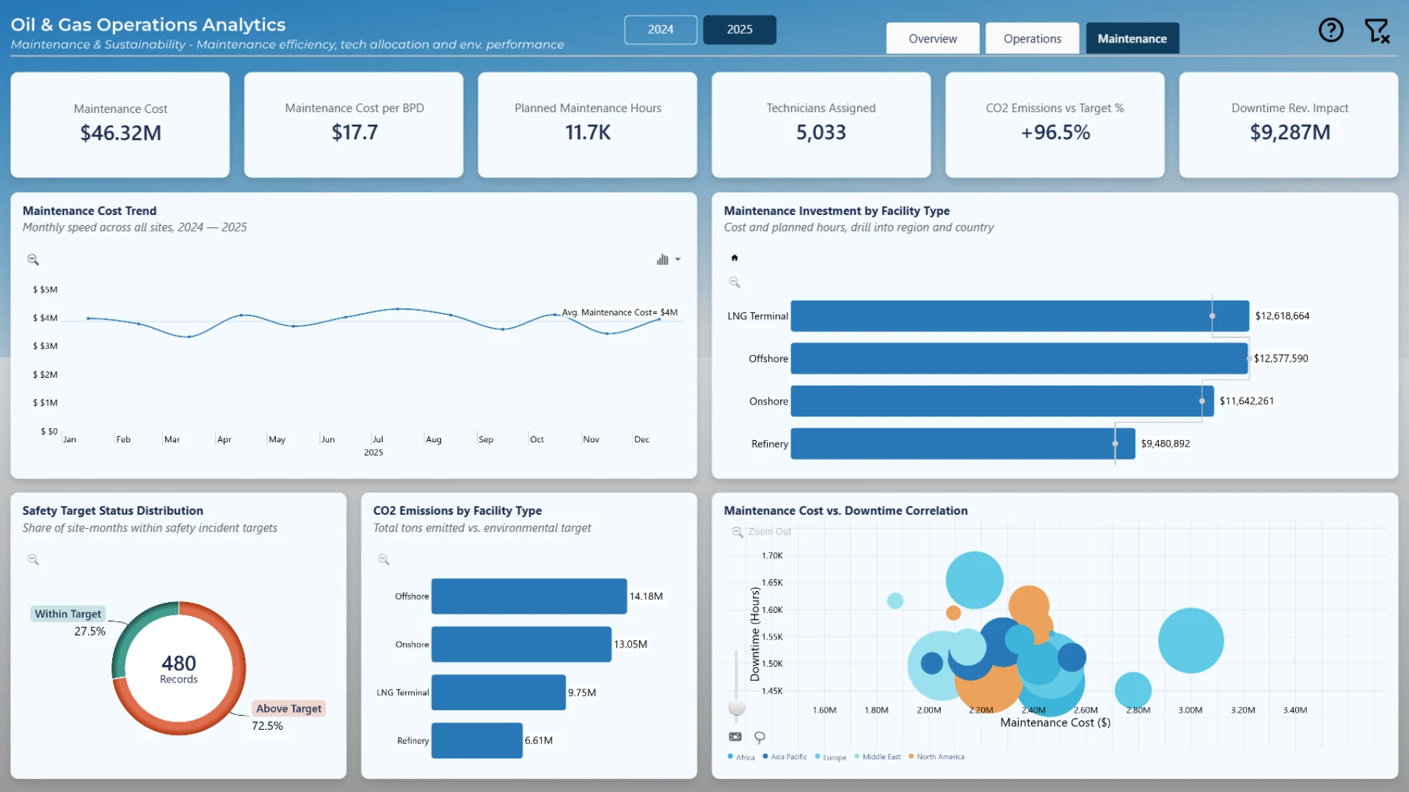Switch to the Overview tab
The height and width of the screenshot is (792, 1409).
tap(933, 38)
